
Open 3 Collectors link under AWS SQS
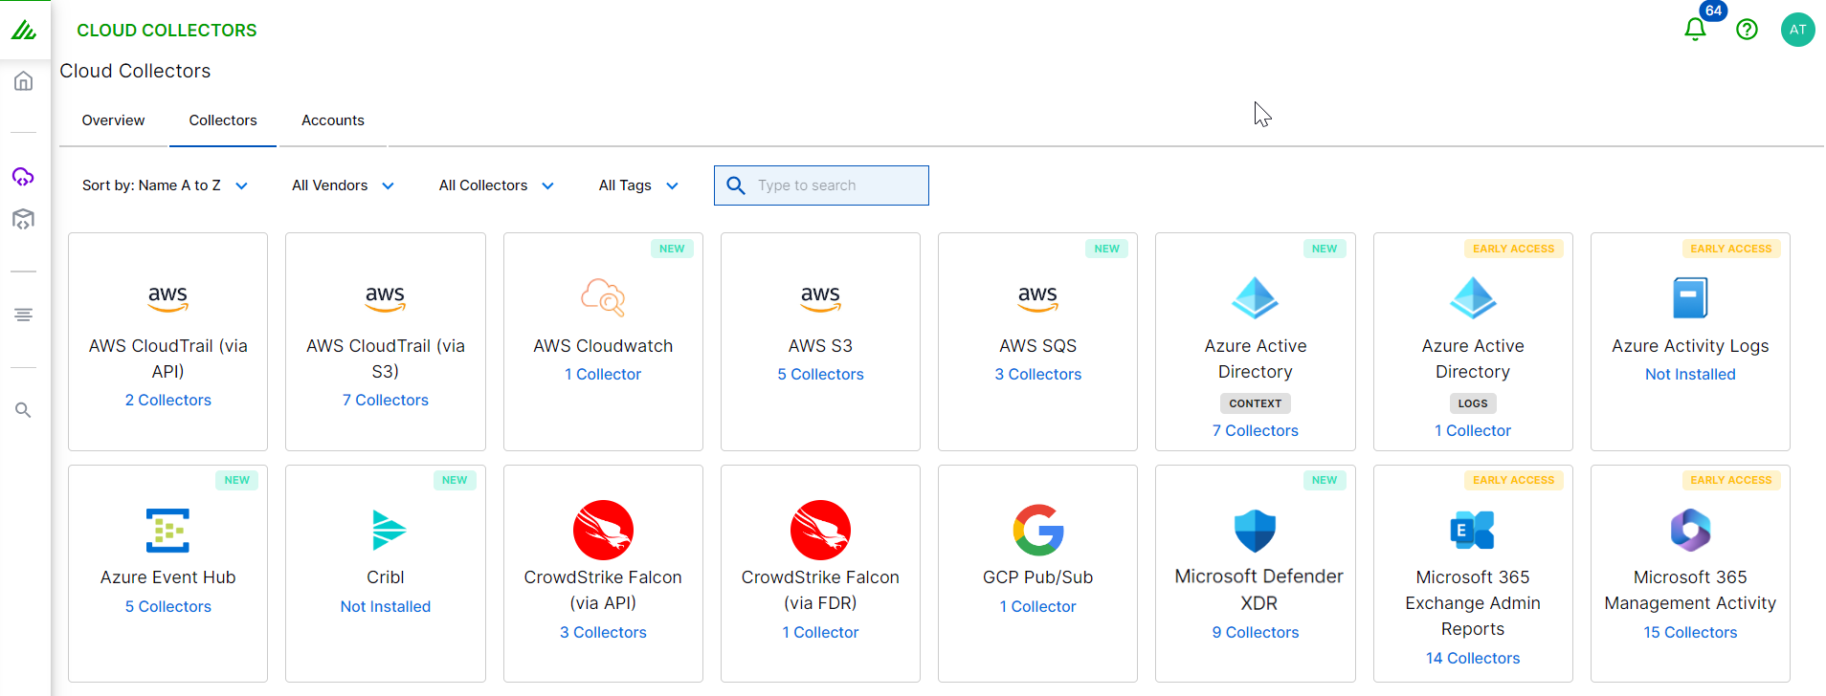coord(1037,374)
